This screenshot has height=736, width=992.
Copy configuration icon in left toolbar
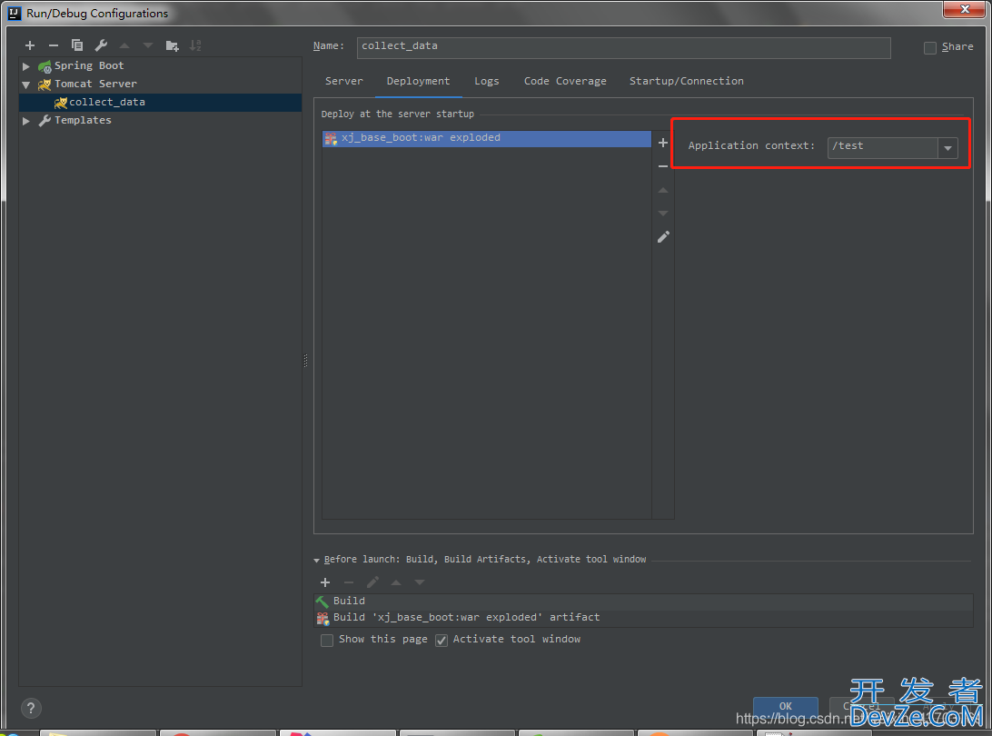[77, 45]
